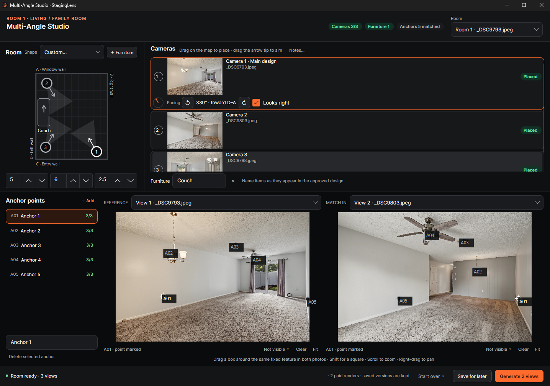
Task: Fit the reference photo to view
Action: 315,349
